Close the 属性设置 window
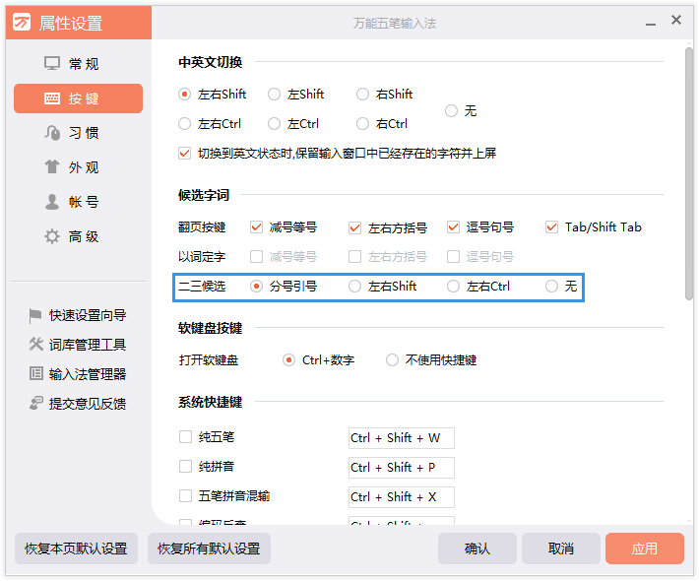The height and width of the screenshot is (581, 699). [x=676, y=20]
